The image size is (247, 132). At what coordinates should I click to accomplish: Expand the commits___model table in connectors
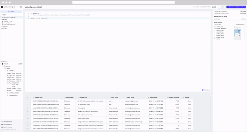[x=6, y=93]
